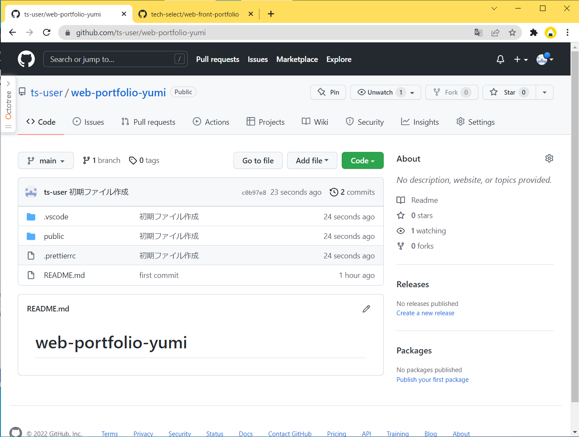The height and width of the screenshot is (437, 579).
Task: Open the Wiki tab
Action: click(x=315, y=122)
